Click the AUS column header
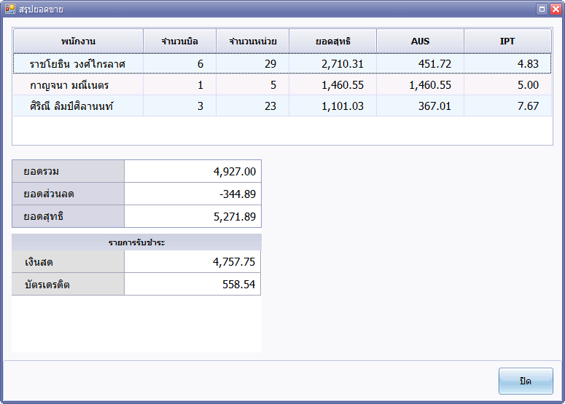Screen dimensions: 565x404 [x=420, y=41]
